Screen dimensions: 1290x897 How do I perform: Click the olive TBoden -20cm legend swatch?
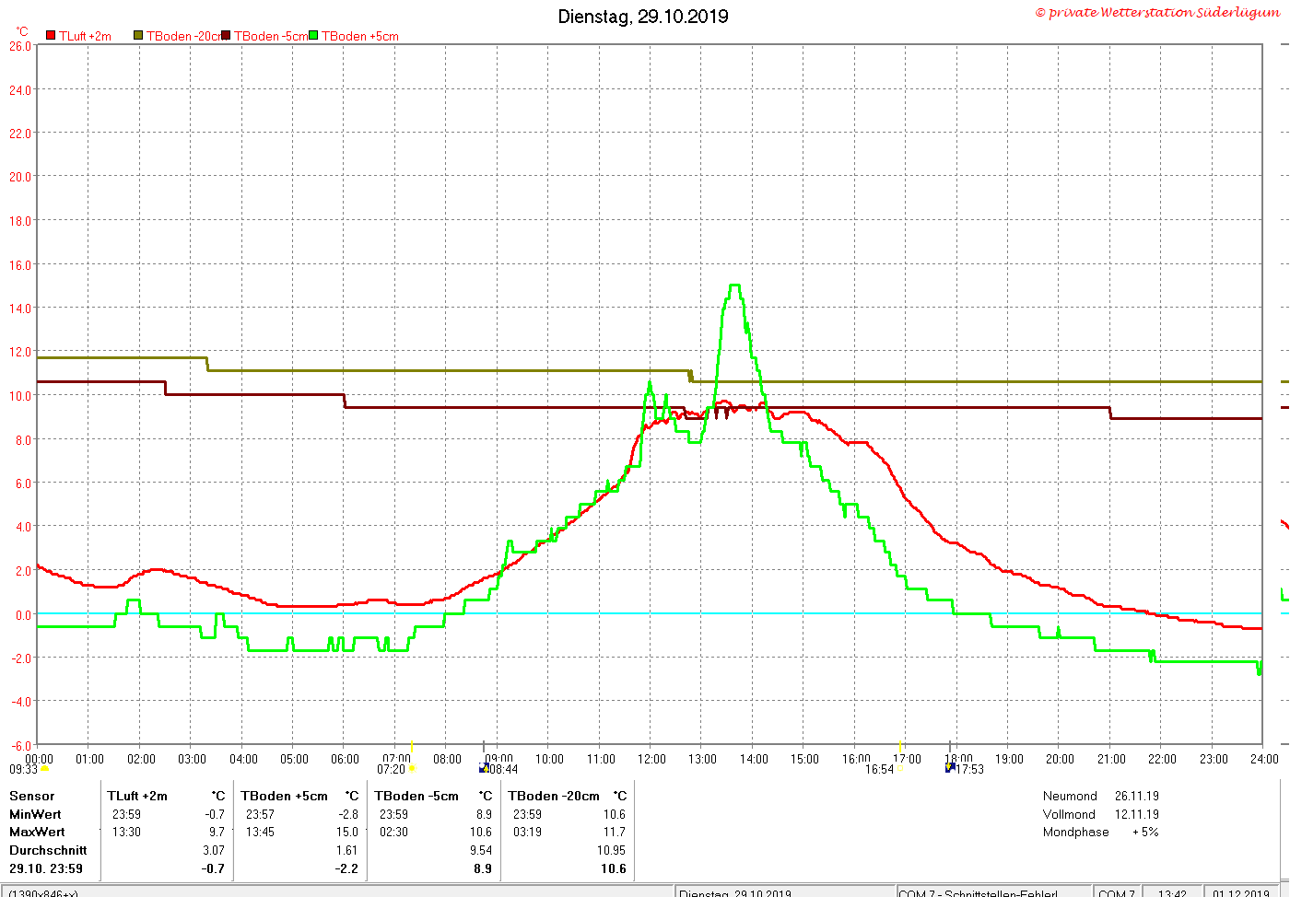coord(138,36)
